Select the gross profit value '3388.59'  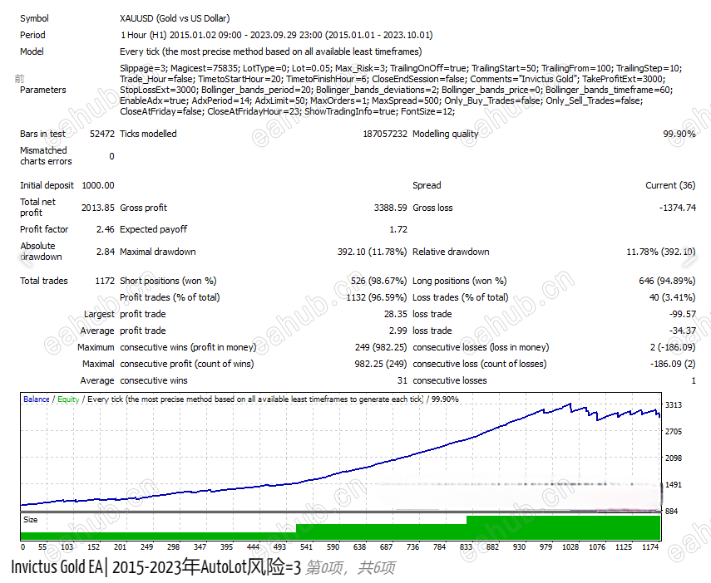[x=390, y=208]
